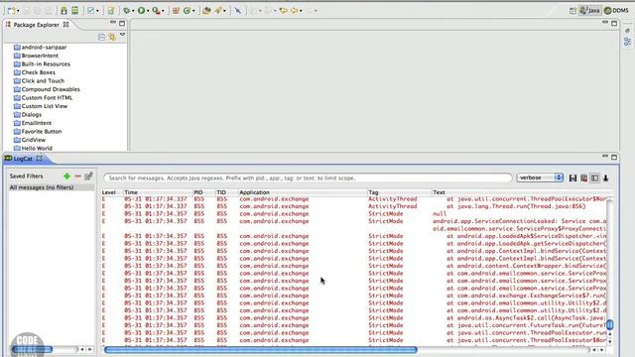This screenshot has height=357, width=635.
Task: Click the Open Type toolbar icon
Action: pos(206,11)
